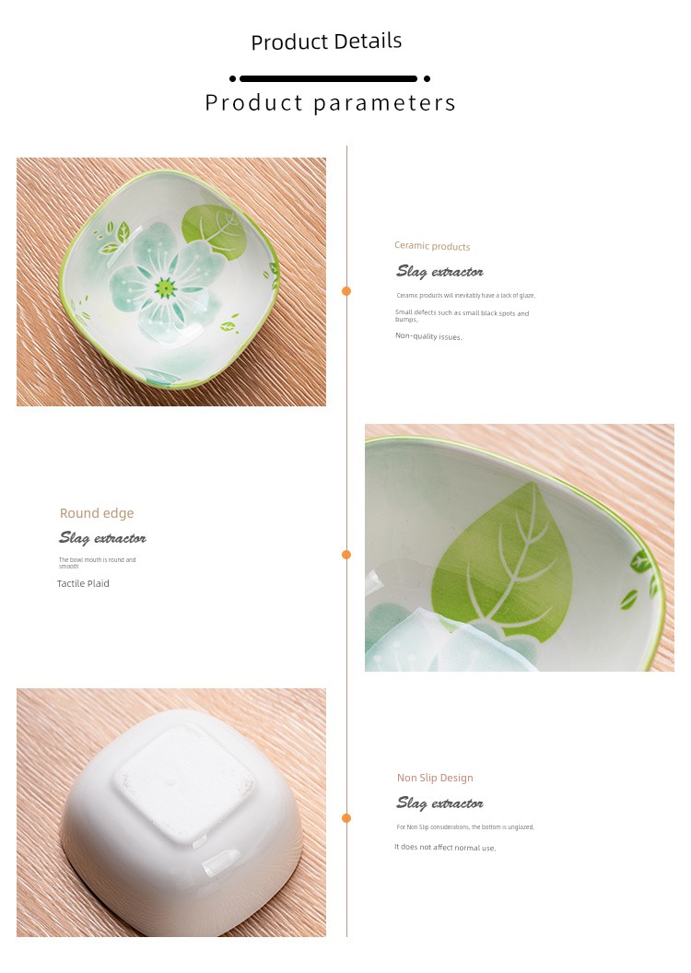Viewport: 691px width, 973px height.
Task: Select the Non Slip Design label
Action: click(435, 779)
